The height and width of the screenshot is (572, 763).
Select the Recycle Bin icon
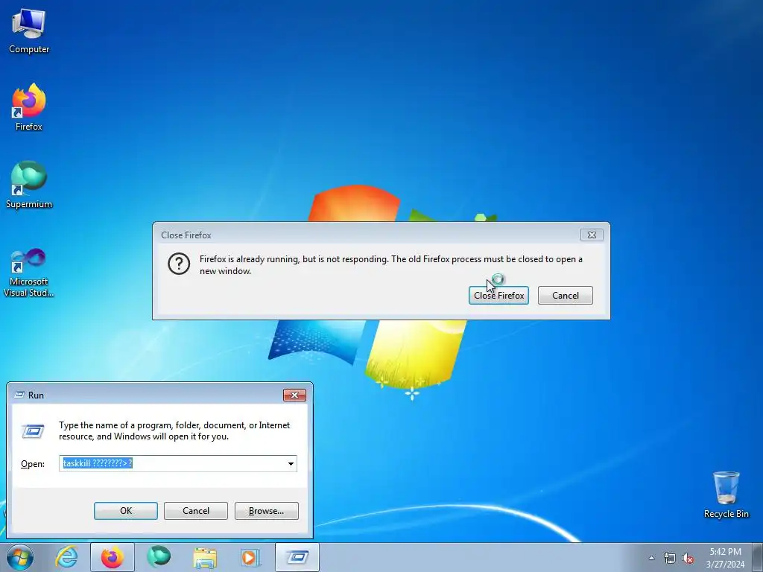click(x=726, y=495)
